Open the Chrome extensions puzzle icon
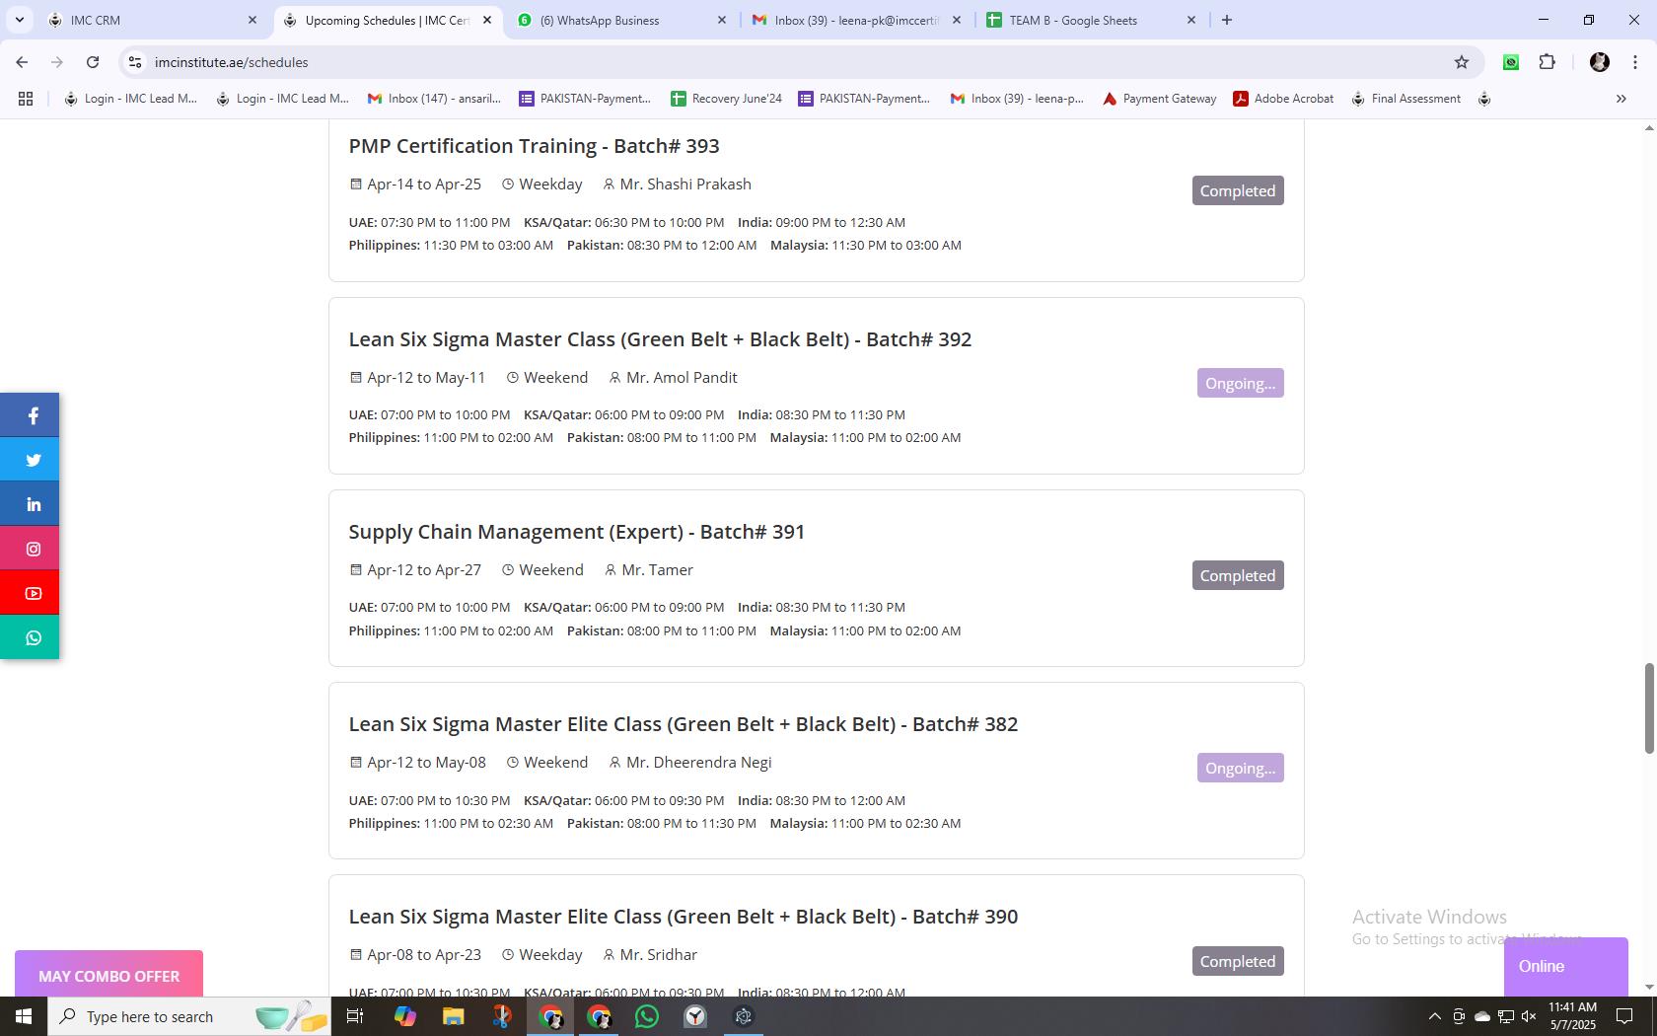Viewport: 1657px width, 1036px height. tap(1547, 62)
